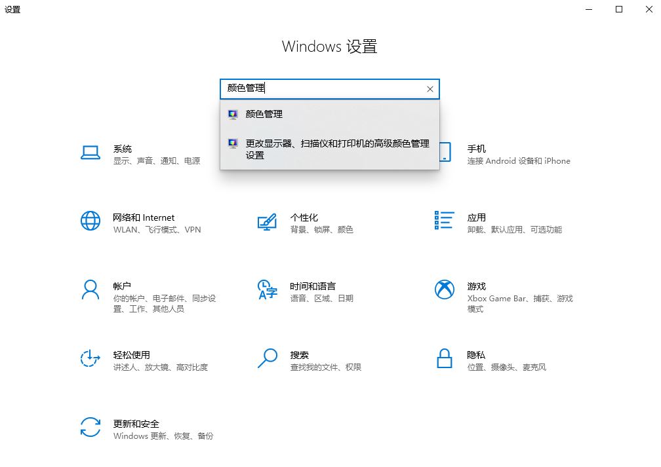This screenshot has width=661, height=467.
Task: Open 轻松使用 settings
Action: (132, 354)
